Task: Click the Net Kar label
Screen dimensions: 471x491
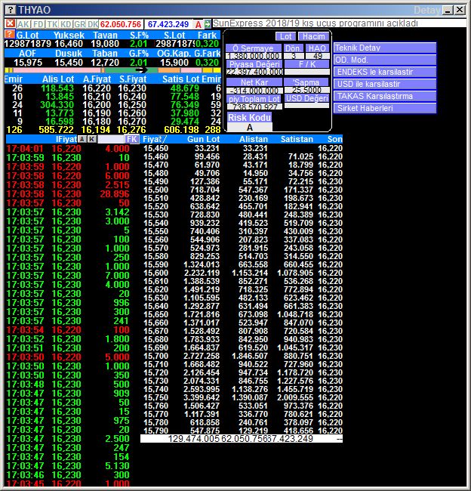Action: pyautogui.click(x=254, y=82)
